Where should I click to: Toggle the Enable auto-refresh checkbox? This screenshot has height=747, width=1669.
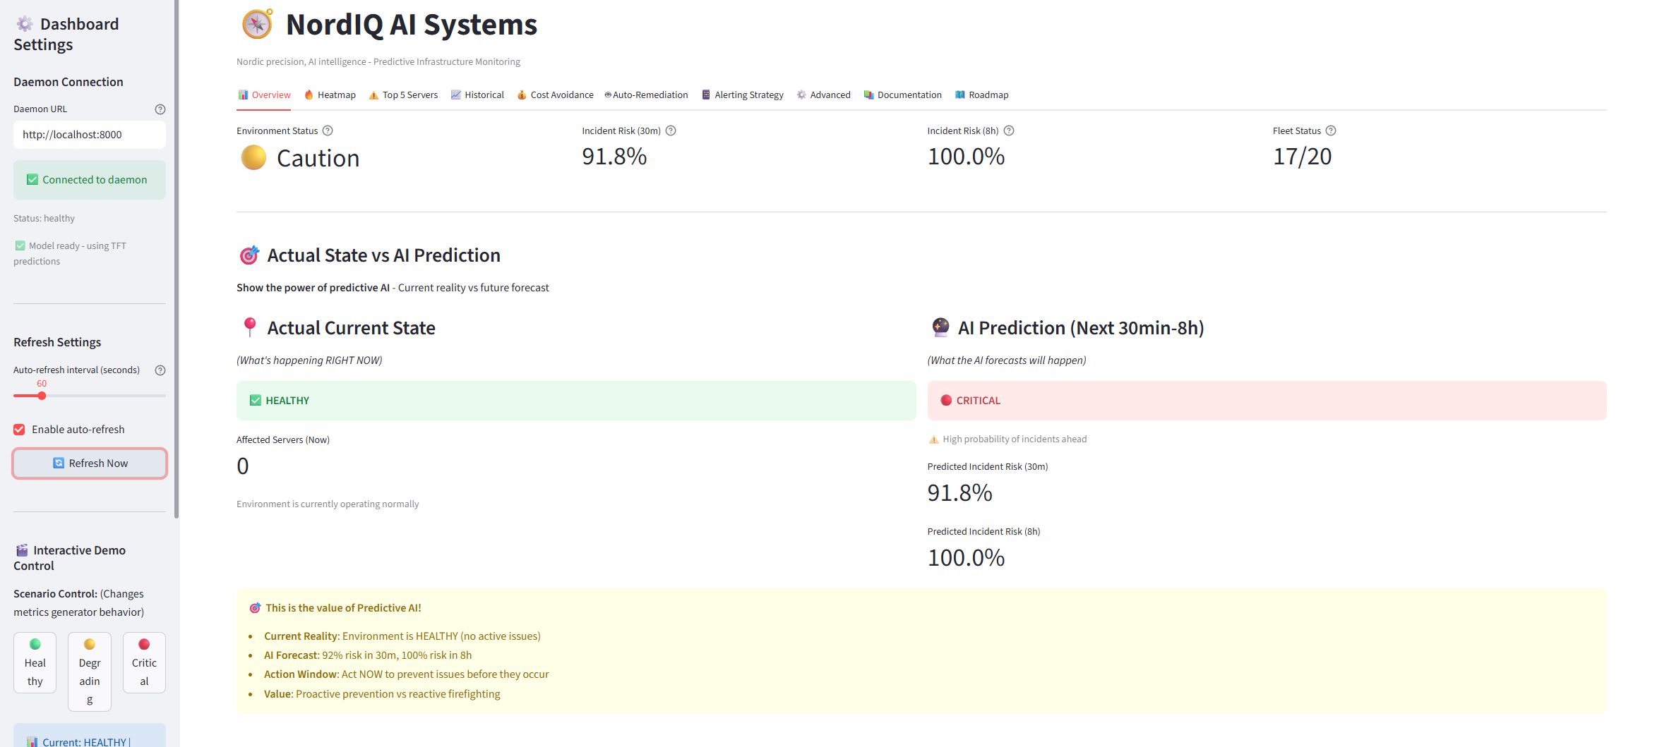point(20,430)
